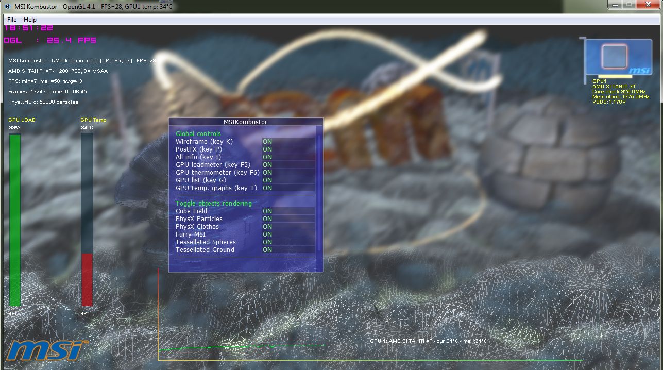Toggle the All info option
This screenshot has width=663, height=370.
(x=267, y=157)
